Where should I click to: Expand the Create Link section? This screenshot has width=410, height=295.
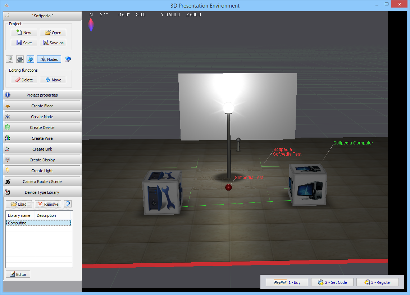[42, 149]
